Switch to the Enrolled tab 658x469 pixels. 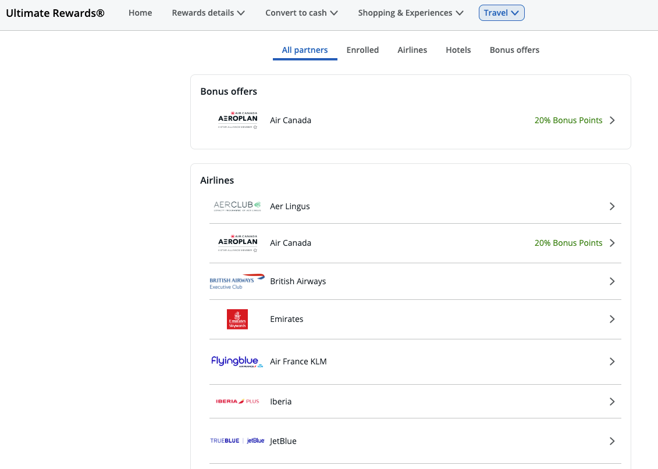pos(362,51)
